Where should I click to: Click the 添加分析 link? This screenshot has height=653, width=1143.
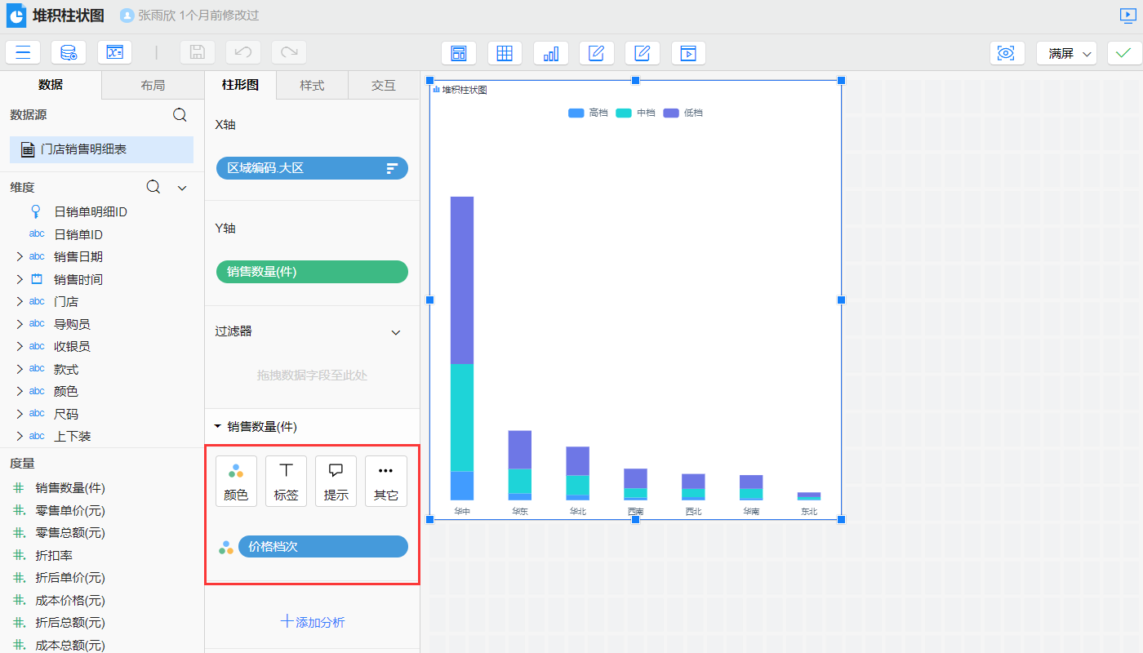[312, 622]
